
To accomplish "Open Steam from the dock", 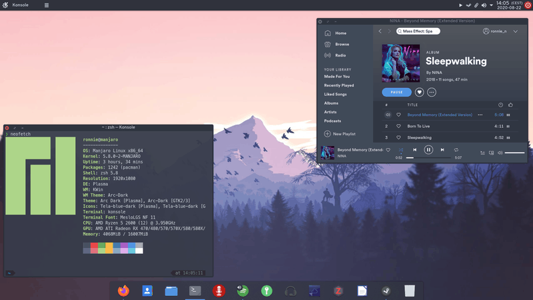I will click(386, 291).
